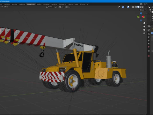Click the Scene Collection icon in Outliner

[150, 10]
